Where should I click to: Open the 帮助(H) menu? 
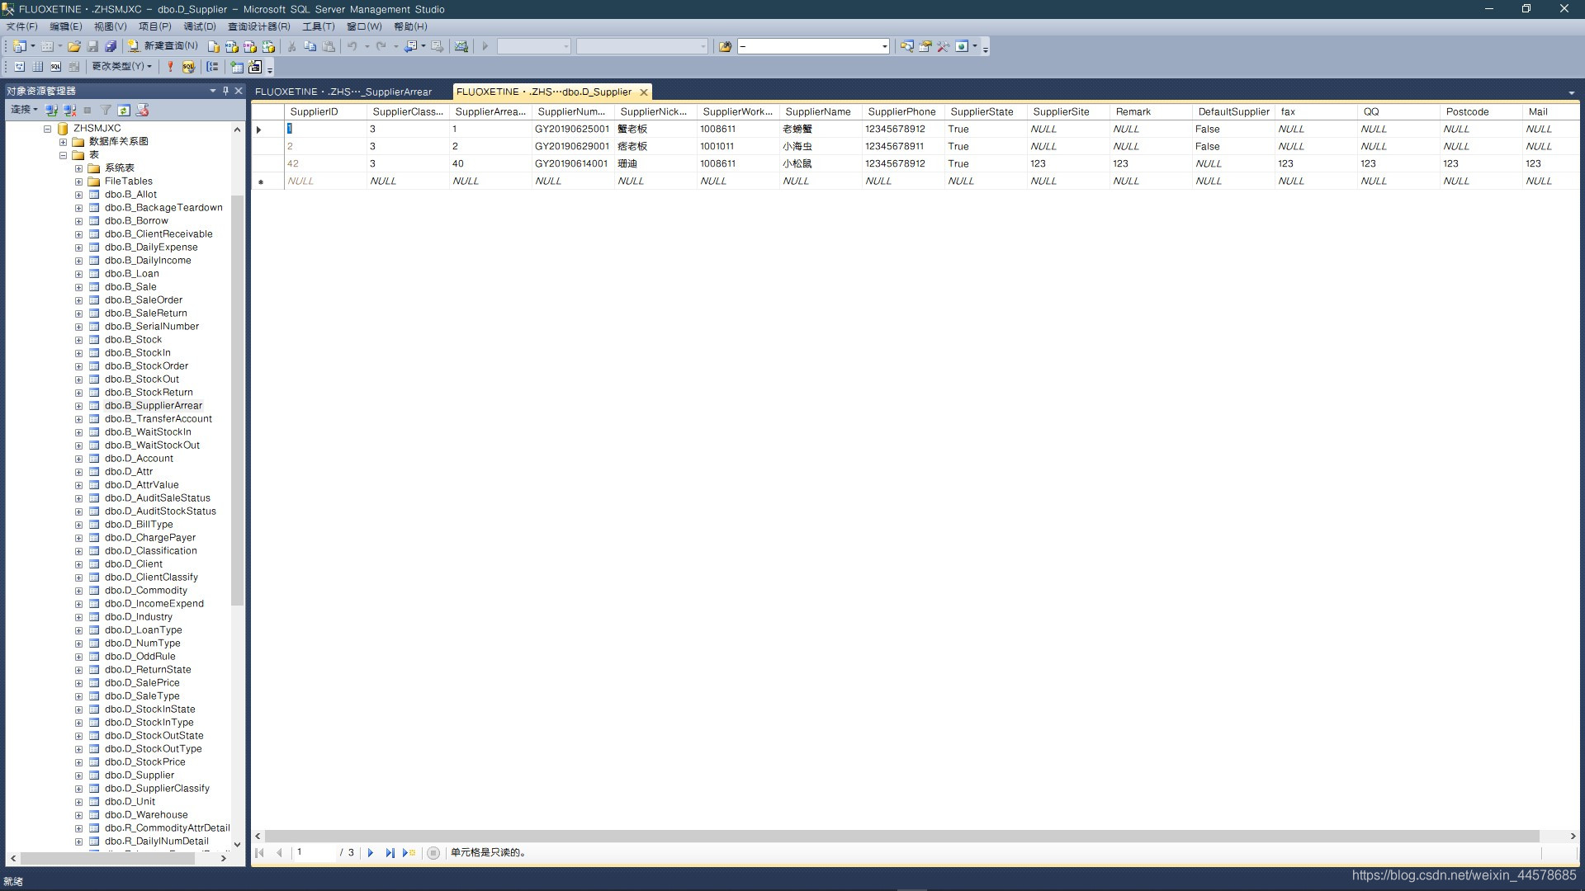point(410,26)
